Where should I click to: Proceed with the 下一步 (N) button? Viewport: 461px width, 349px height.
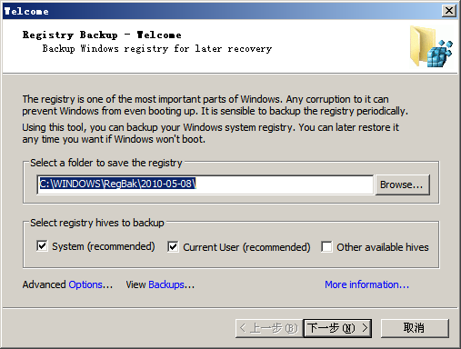(337, 328)
